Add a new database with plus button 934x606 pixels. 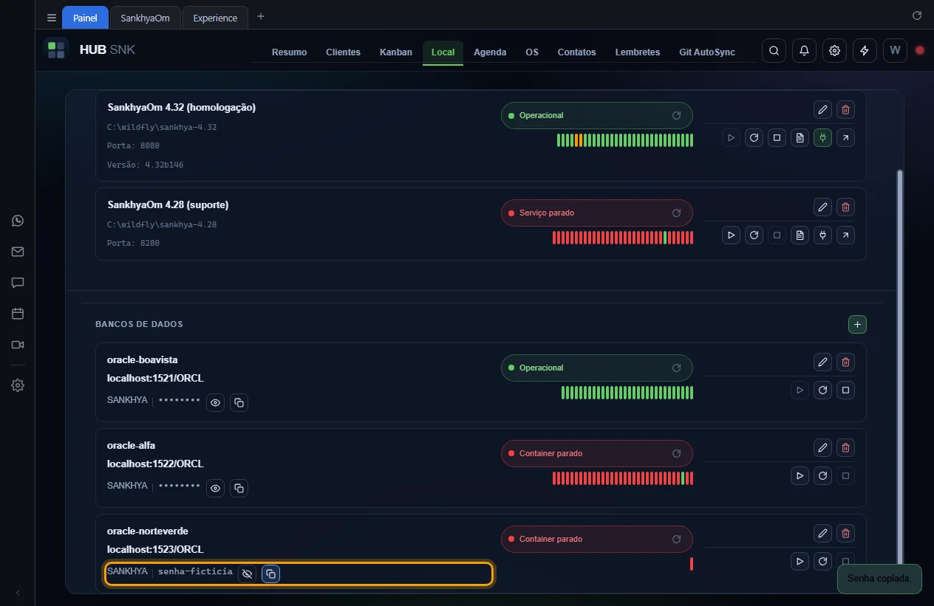857,324
